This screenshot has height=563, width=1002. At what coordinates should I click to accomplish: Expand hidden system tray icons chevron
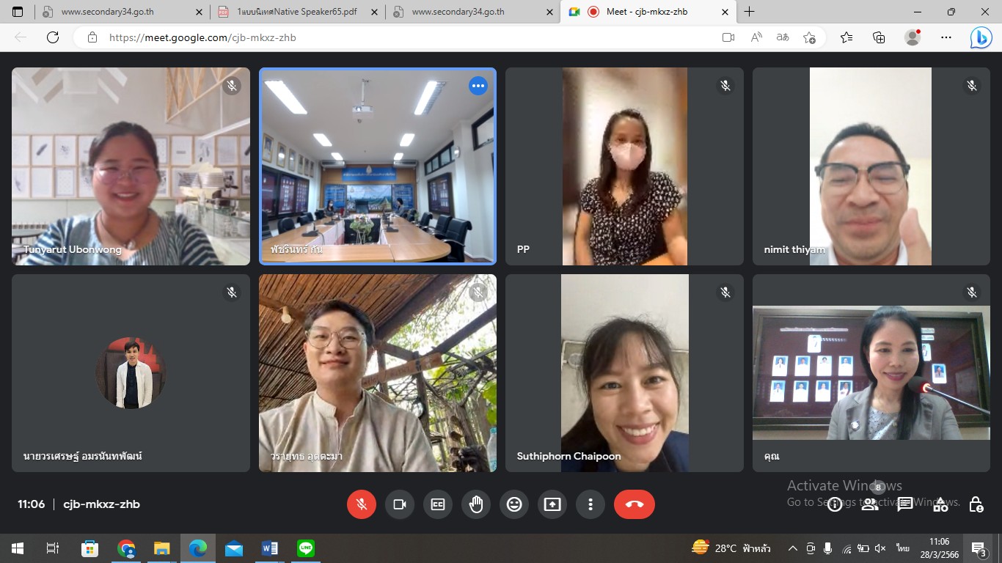click(792, 548)
